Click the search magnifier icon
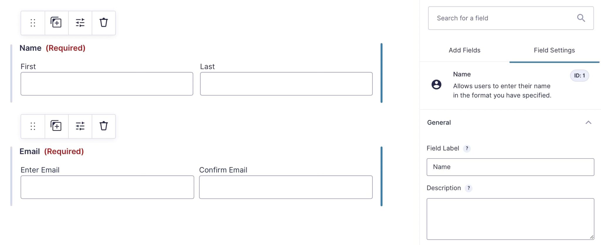This screenshot has width=601, height=245. coord(581,18)
